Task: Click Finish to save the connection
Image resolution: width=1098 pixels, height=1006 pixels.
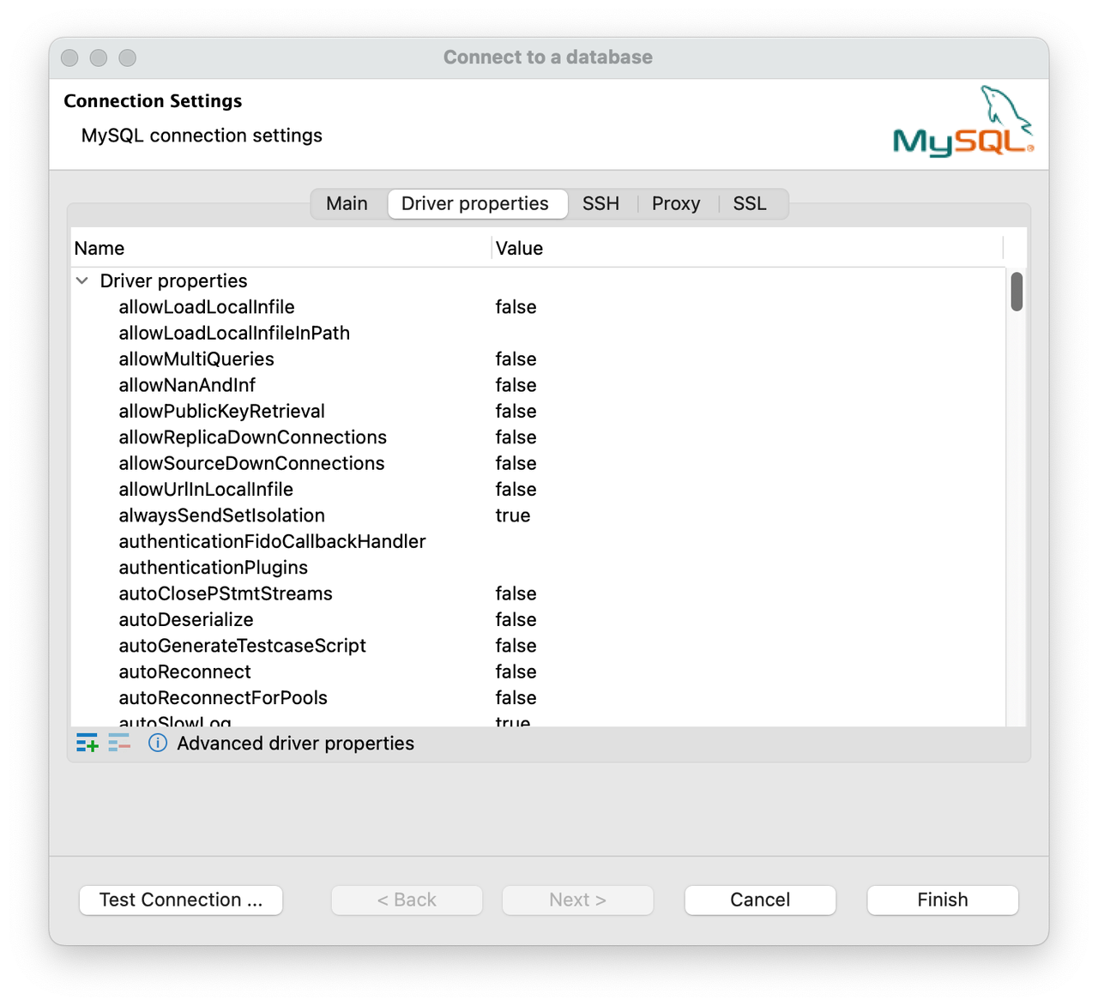Action: 942,900
